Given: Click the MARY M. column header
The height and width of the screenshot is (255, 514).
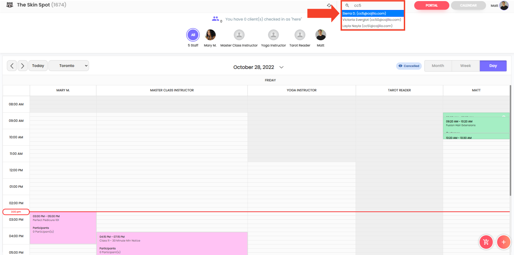Looking at the screenshot, I should (63, 90).
